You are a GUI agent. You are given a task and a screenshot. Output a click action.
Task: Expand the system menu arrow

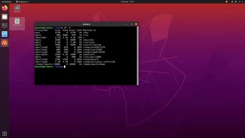242,2
